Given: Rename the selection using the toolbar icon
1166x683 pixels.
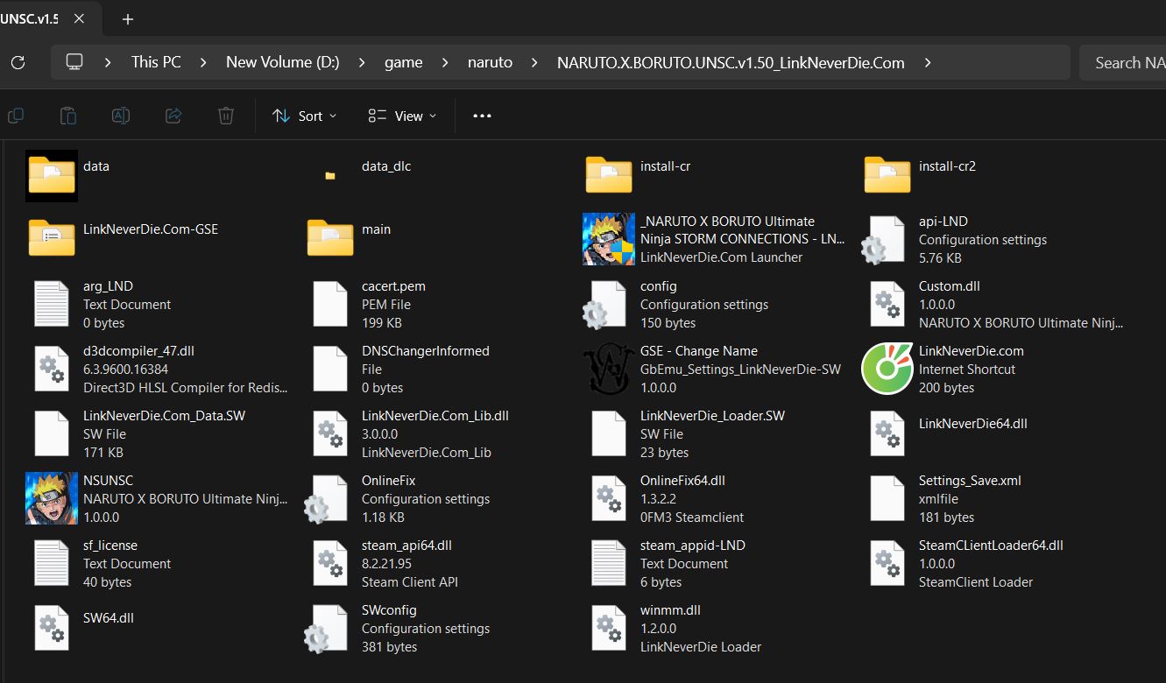Looking at the screenshot, I should [x=121, y=115].
